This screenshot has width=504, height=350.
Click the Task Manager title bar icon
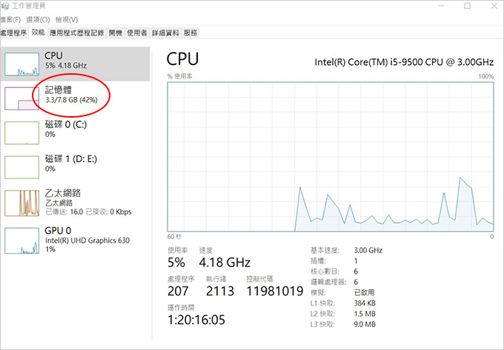(5, 6)
